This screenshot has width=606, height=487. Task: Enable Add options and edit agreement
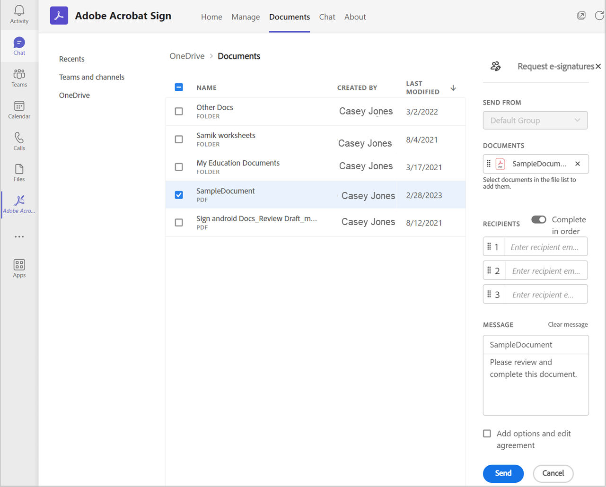click(487, 434)
